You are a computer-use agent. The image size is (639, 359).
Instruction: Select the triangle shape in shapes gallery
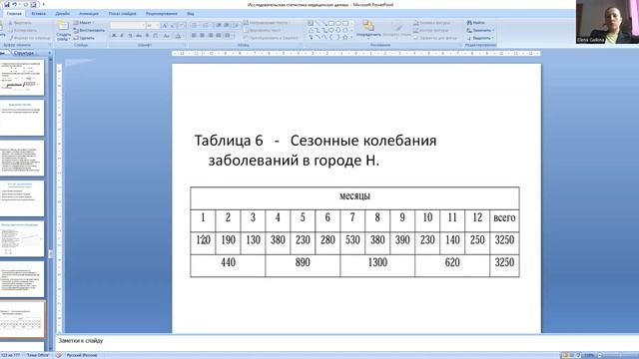pyautogui.click(x=311, y=31)
